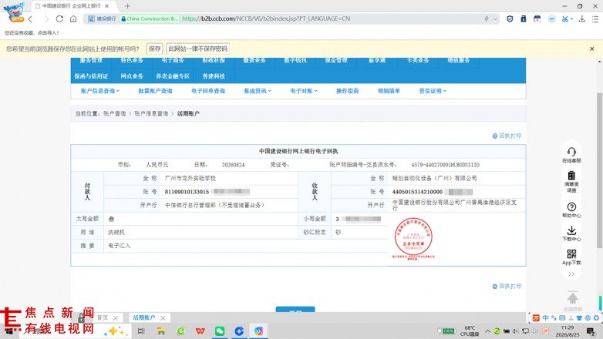
Task: Click 此网站一律不保存密码 button
Action: (197, 49)
